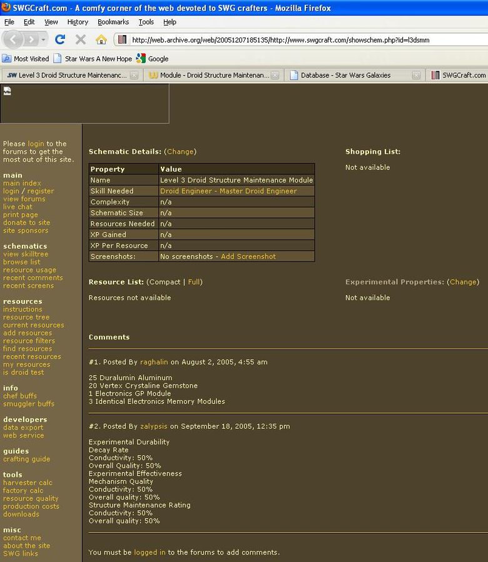488x562 pixels.
Task: Open the Bookmarks menu
Action: (113, 22)
